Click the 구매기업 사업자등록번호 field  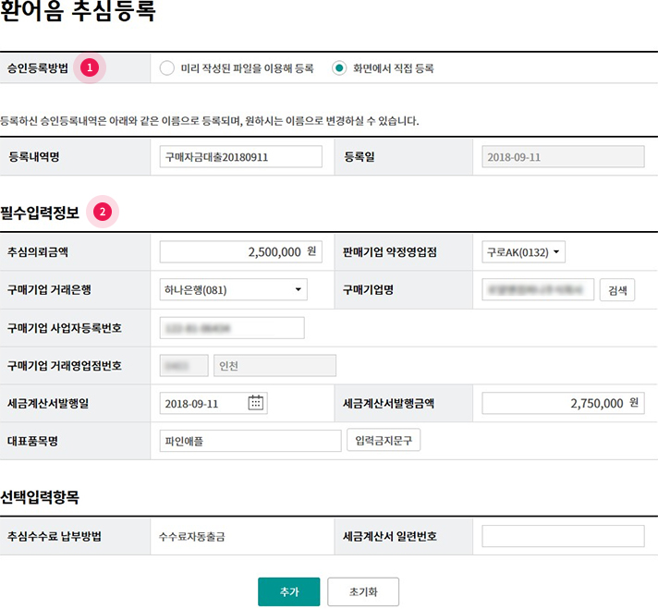(231, 327)
